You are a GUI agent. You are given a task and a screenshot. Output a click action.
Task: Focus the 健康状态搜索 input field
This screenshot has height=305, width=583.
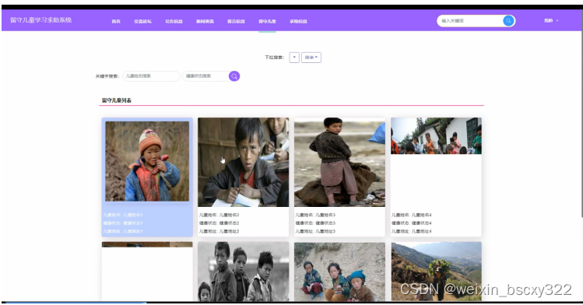[x=205, y=76]
